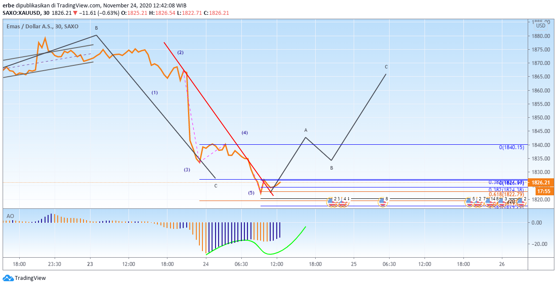Click the wave (5) label
The height and width of the screenshot is (286, 557).
coord(251,193)
